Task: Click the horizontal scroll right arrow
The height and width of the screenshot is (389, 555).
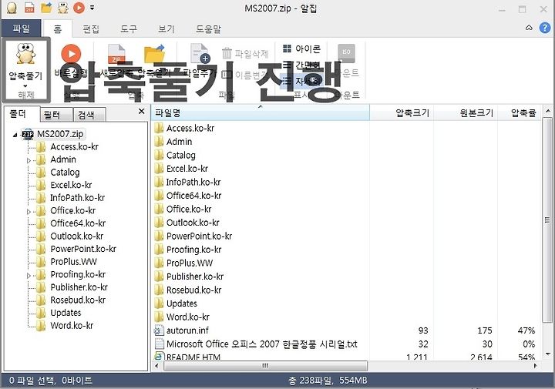Action: point(535,366)
